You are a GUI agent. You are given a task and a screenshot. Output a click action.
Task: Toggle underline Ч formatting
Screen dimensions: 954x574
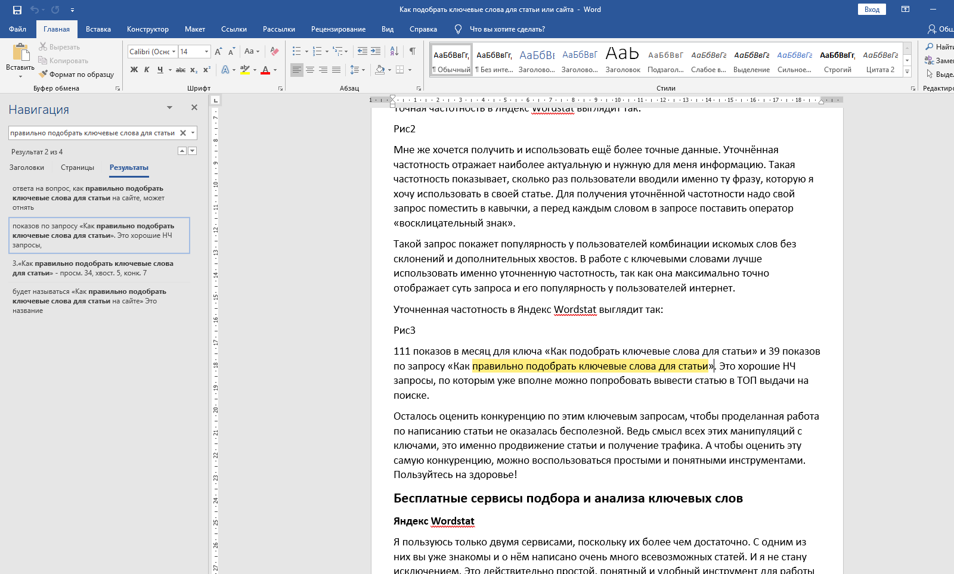pyautogui.click(x=160, y=70)
